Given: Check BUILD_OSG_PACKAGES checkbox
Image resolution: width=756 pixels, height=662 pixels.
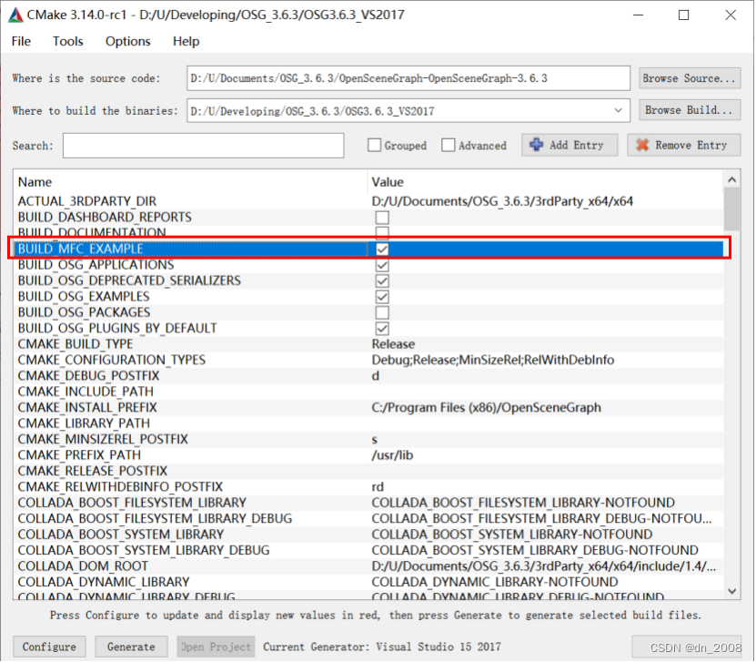Looking at the screenshot, I should 382,312.
